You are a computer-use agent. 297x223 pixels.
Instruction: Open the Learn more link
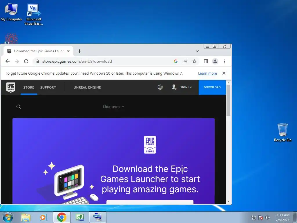[x=207, y=73]
